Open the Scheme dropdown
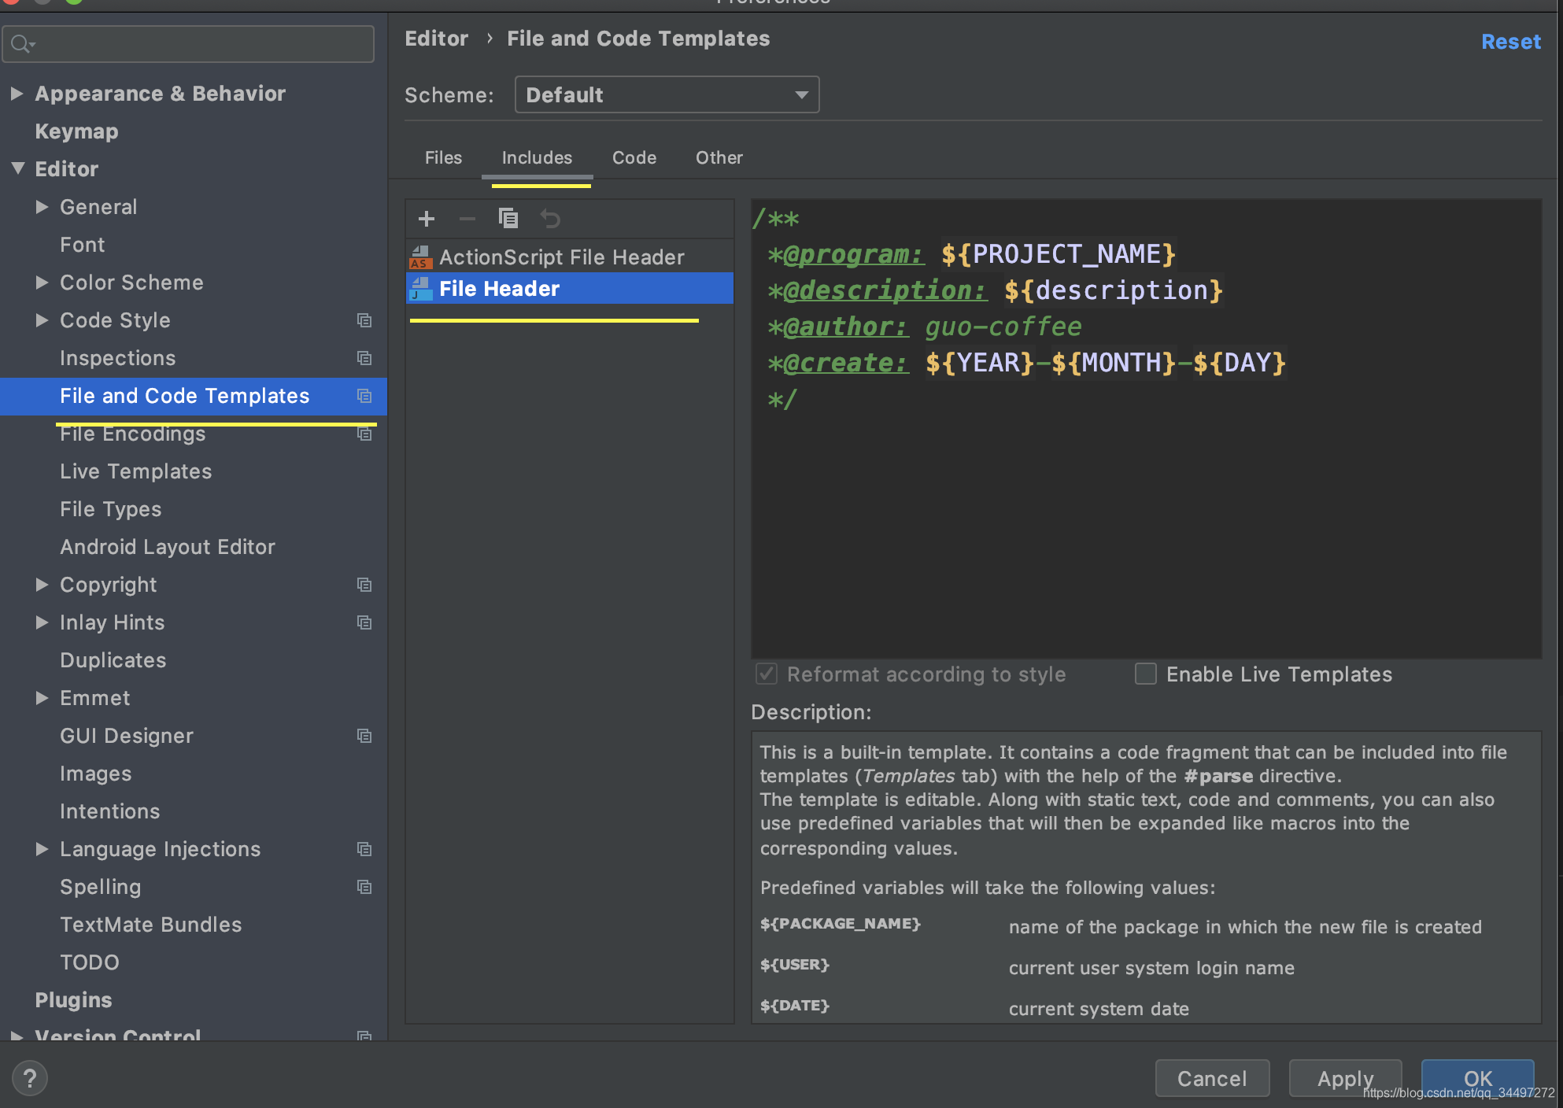This screenshot has height=1108, width=1563. tap(667, 95)
